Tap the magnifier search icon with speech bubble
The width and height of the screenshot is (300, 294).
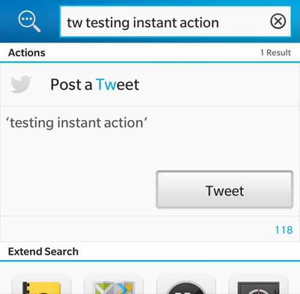pos(29,21)
